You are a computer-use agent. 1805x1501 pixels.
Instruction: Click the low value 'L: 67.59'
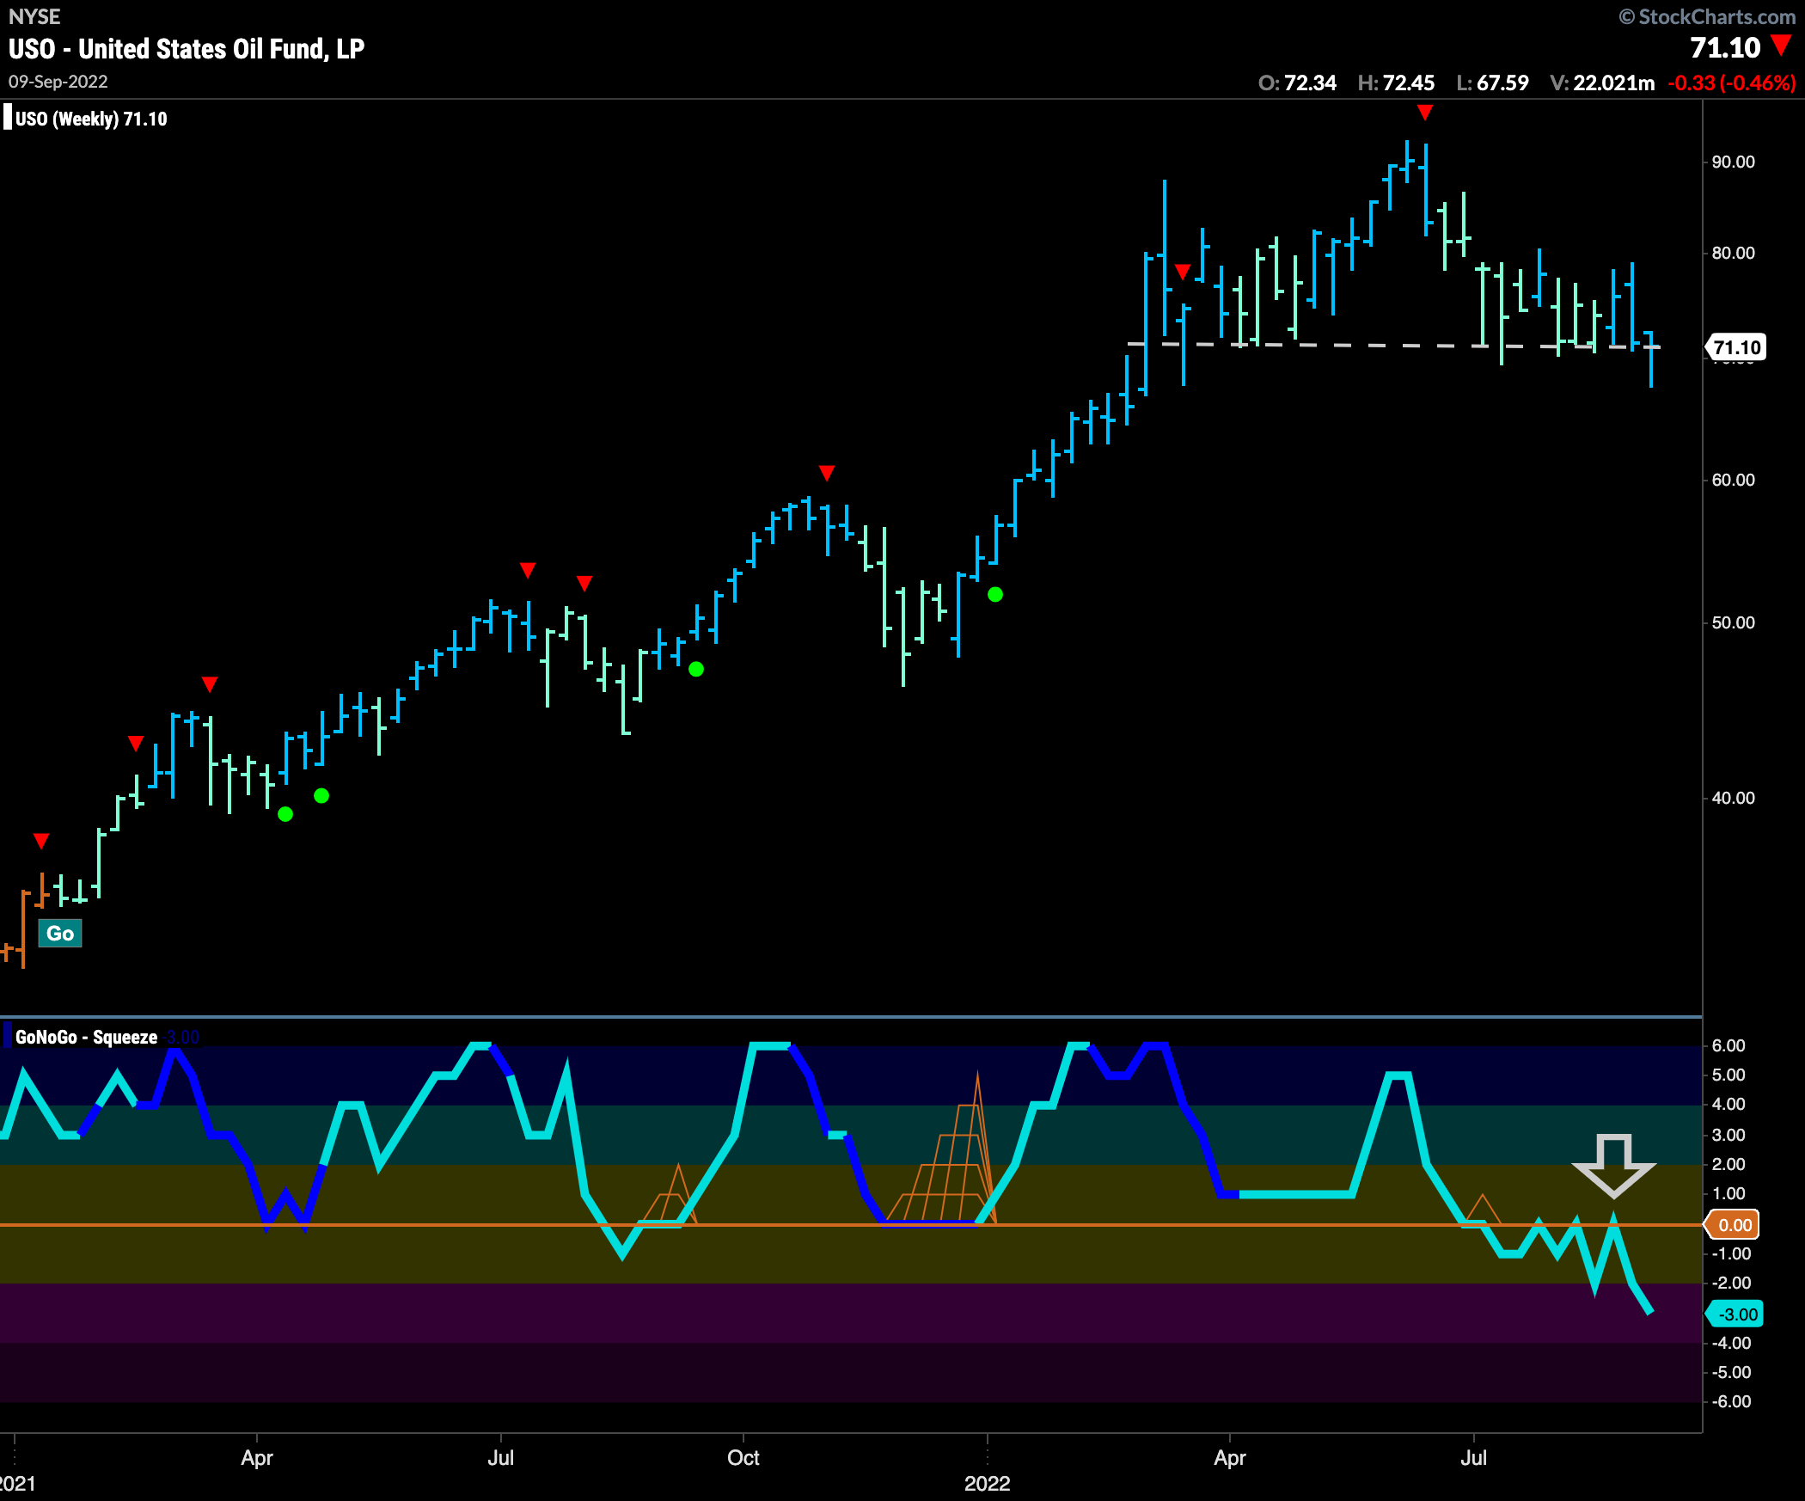[x=1493, y=83]
